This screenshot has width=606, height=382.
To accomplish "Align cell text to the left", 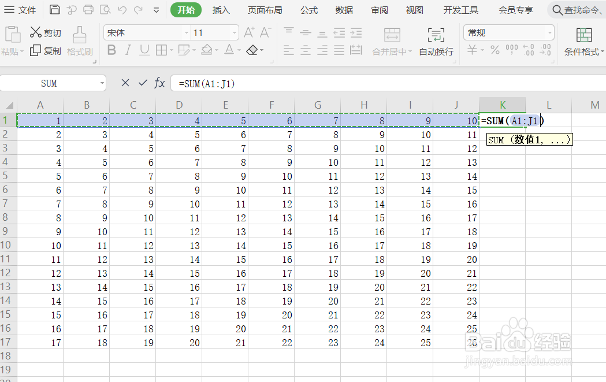I will tap(289, 50).
